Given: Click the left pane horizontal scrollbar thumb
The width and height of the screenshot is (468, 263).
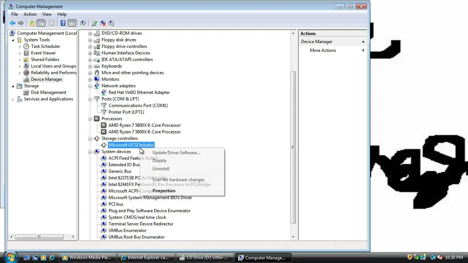Looking at the screenshot, I should tap(38, 237).
